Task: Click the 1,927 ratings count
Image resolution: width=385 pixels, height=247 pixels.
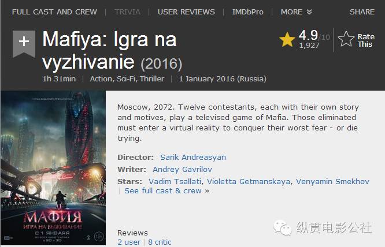Action: 309,46
